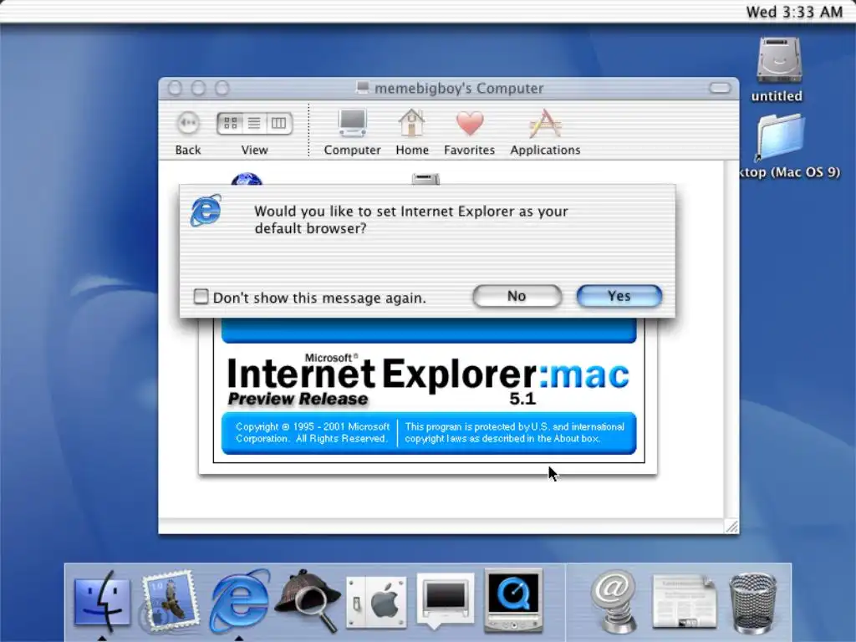Click Yes to set default browser
This screenshot has width=856, height=642.
[619, 296]
